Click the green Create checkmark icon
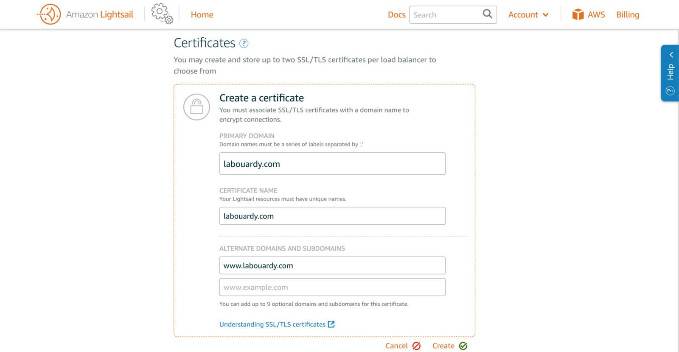 463,346
